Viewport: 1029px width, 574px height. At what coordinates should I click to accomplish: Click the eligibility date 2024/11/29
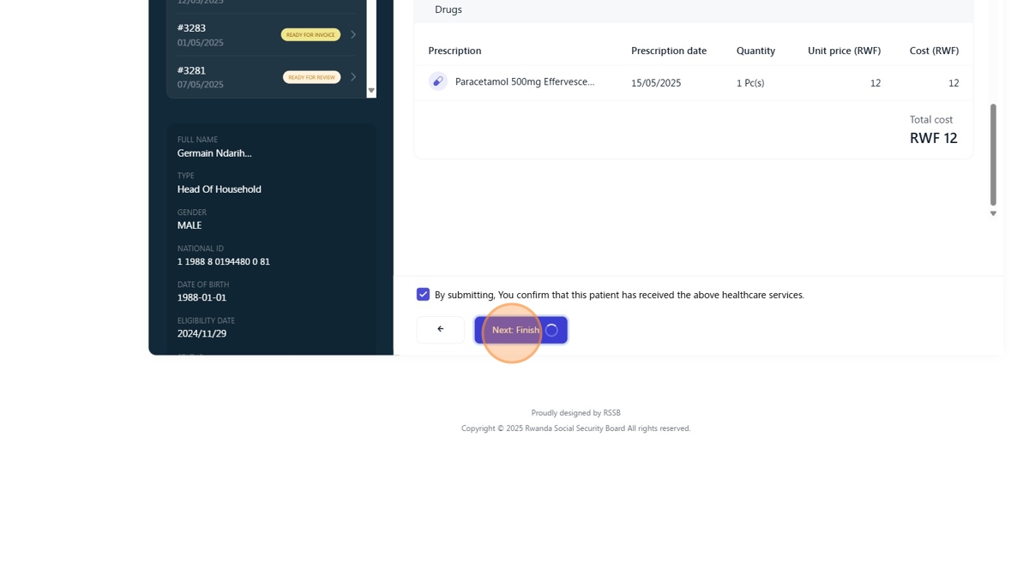[202, 333]
